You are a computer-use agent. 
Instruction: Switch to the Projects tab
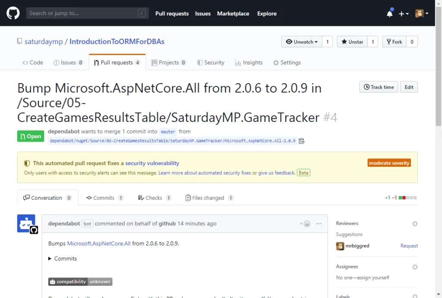(x=169, y=62)
